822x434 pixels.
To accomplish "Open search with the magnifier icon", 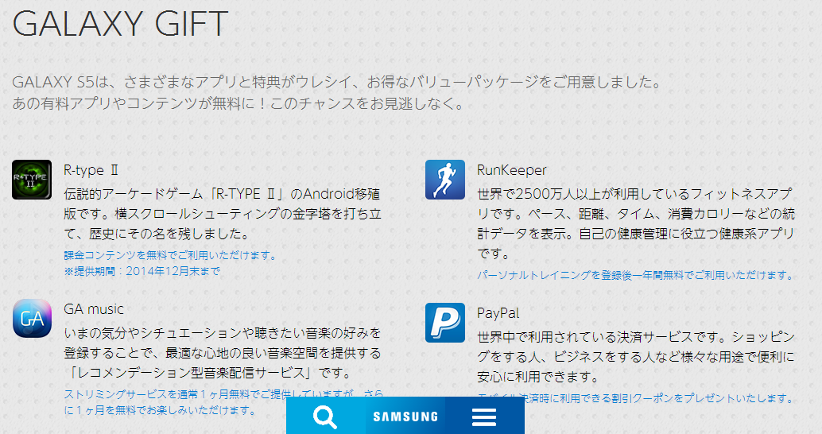I will coord(325,417).
